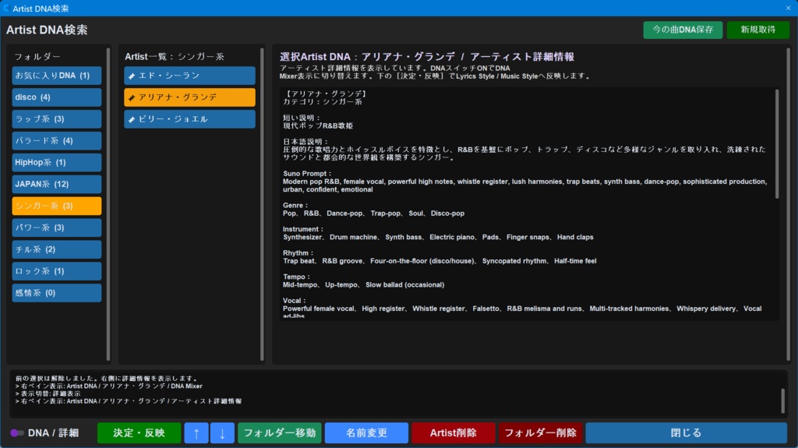Select the 感情系 (0) folder

(x=56, y=293)
